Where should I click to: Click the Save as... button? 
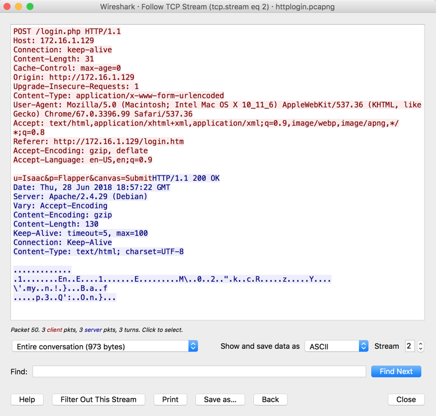220,399
